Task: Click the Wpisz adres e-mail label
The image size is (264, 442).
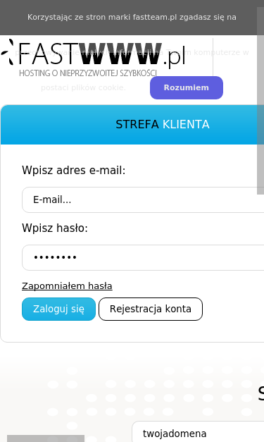Action: [74, 171]
